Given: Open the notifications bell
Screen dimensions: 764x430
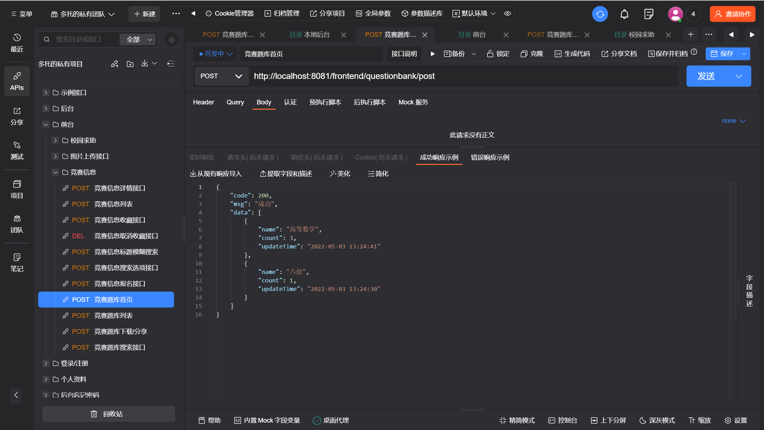Looking at the screenshot, I should pos(624,14).
